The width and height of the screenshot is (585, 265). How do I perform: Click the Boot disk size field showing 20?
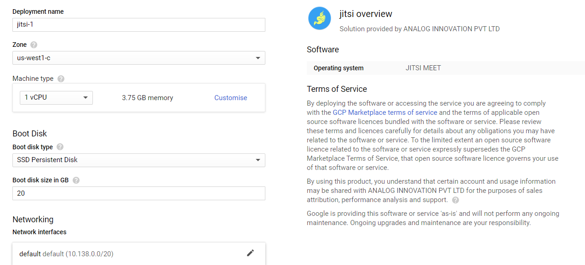pos(139,193)
